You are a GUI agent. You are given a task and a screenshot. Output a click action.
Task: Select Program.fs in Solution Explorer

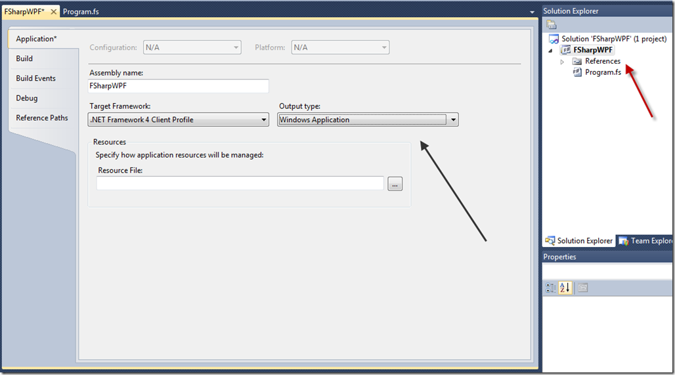[x=603, y=72]
